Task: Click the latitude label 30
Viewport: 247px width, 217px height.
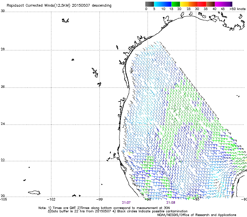Action: point(3,11)
